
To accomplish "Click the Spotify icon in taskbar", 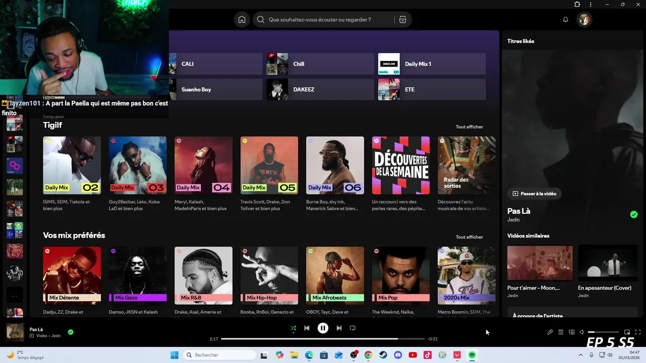I will pyautogui.click(x=472, y=355).
